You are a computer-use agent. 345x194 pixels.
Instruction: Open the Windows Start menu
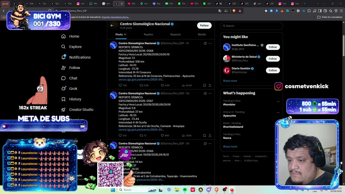point(113,190)
